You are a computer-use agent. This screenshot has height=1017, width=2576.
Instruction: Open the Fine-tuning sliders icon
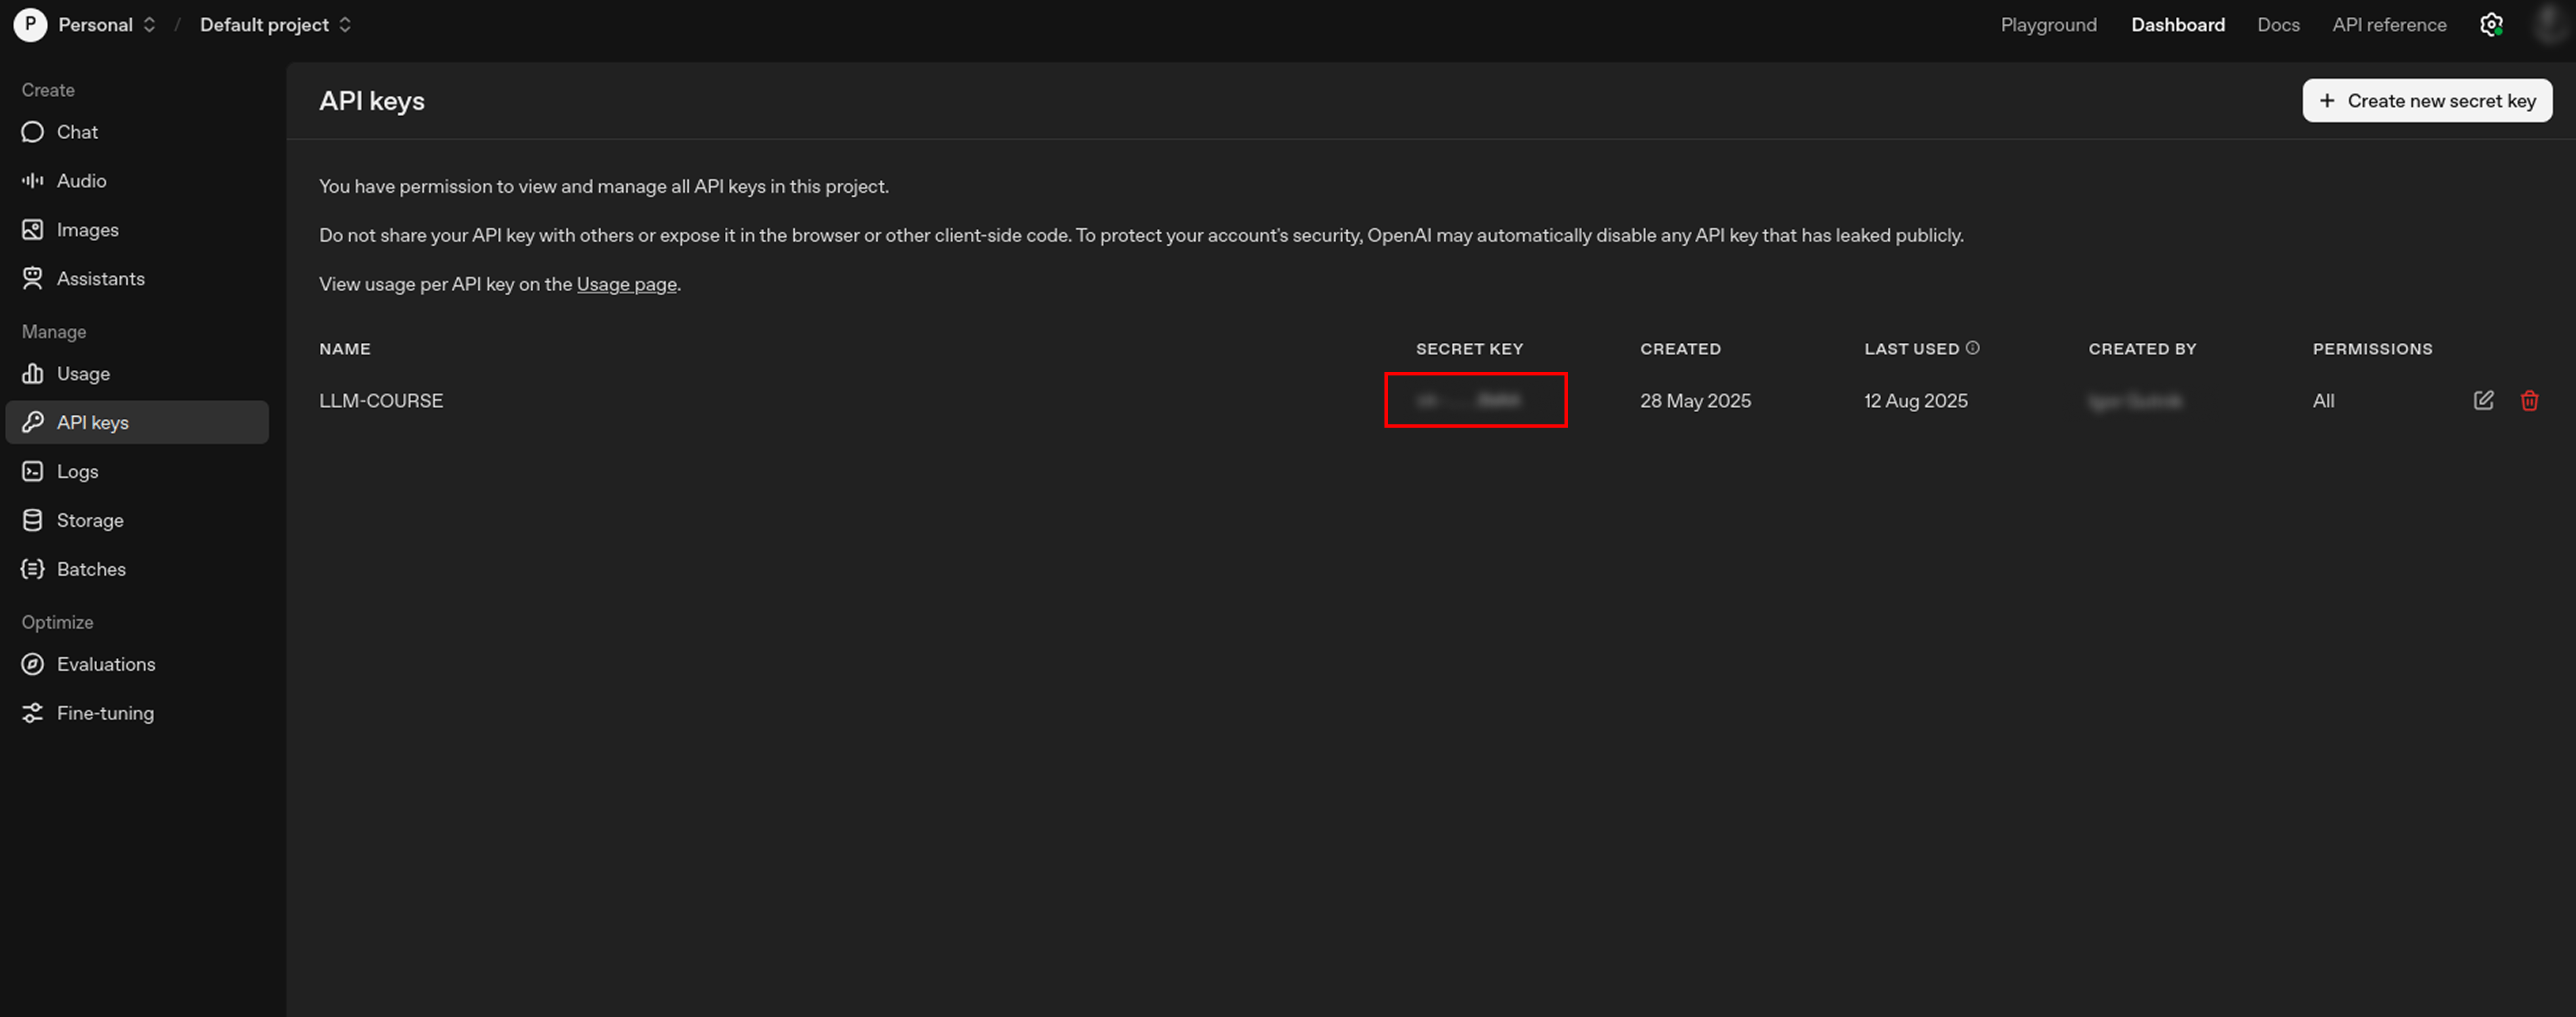32,714
